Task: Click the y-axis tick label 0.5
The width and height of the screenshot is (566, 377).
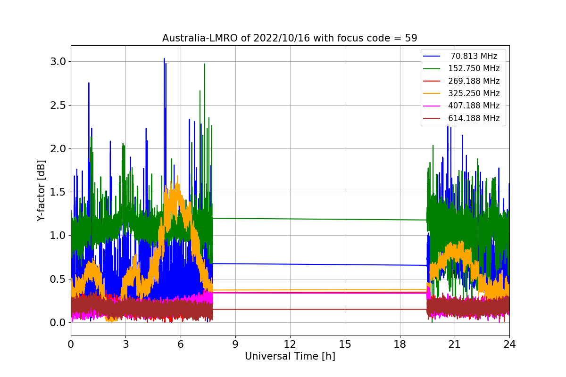Action: tap(58, 279)
